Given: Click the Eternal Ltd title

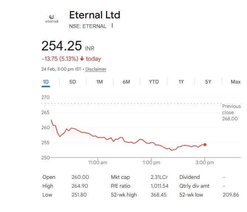Looking at the screenshot, I should (x=95, y=15).
